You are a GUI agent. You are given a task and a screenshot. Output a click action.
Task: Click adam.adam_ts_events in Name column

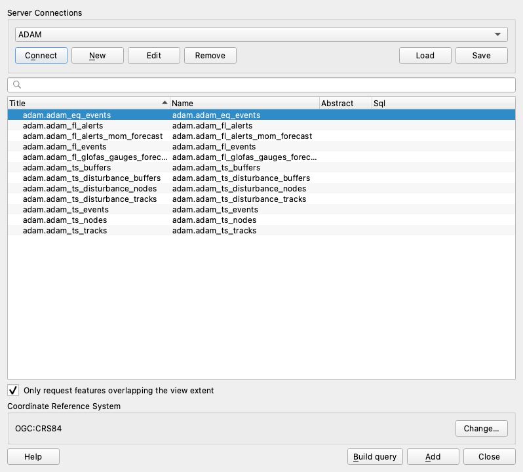pos(215,210)
